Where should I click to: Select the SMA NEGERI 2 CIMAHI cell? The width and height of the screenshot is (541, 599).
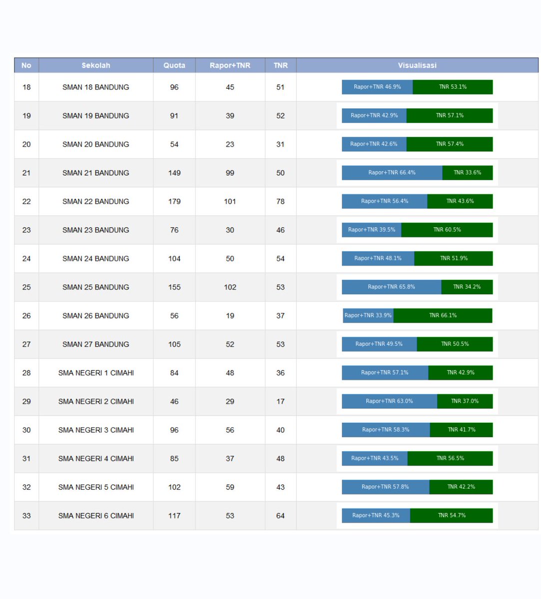[x=96, y=401]
